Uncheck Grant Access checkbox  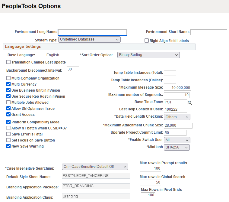pos(8,114)
